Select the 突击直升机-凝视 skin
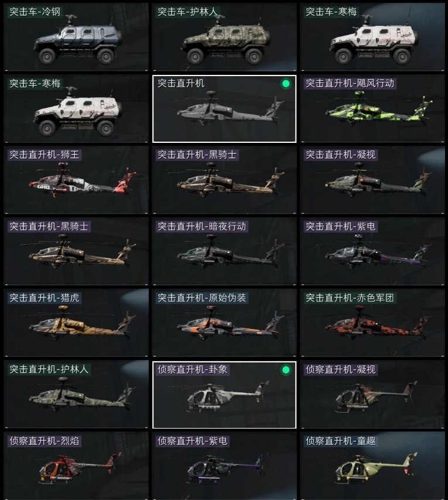The image size is (448, 500). coord(372,180)
